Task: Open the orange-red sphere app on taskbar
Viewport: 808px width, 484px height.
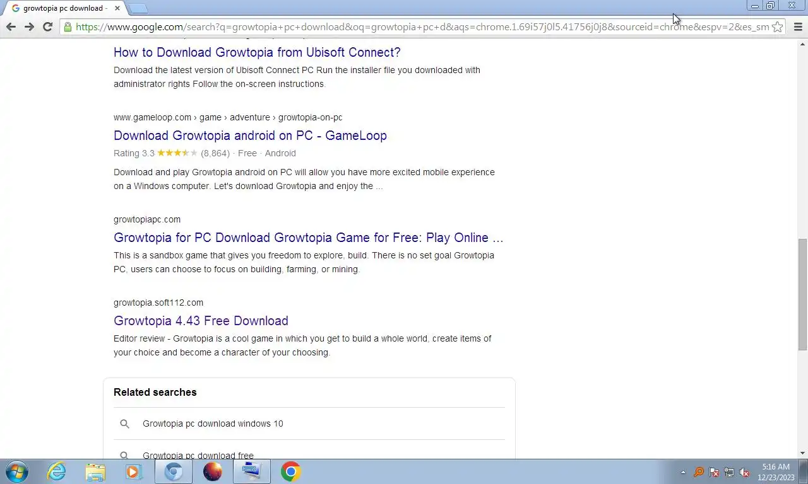Action: (x=213, y=471)
